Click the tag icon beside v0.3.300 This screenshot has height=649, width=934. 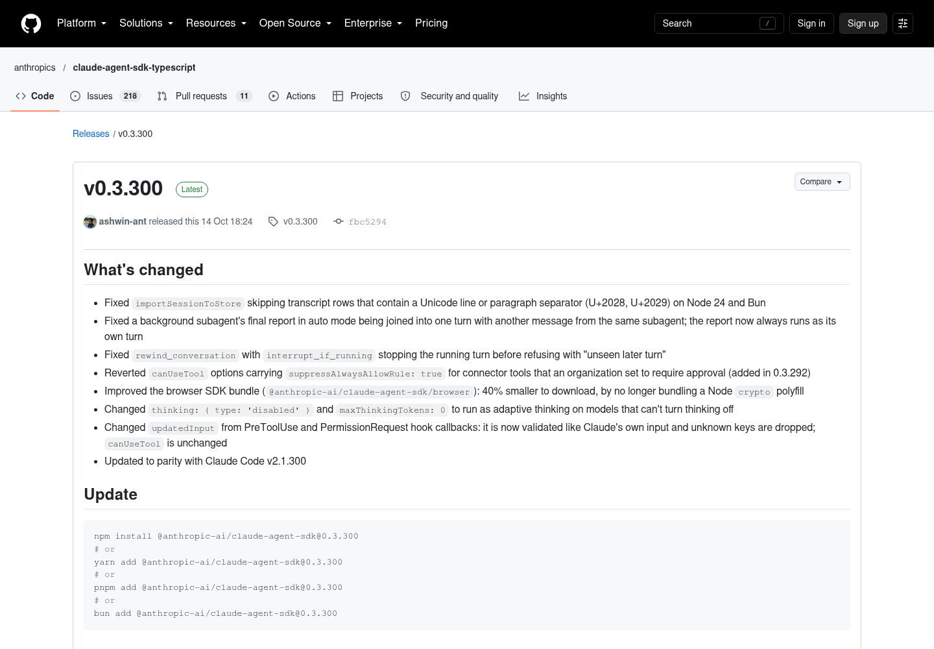pos(273,221)
